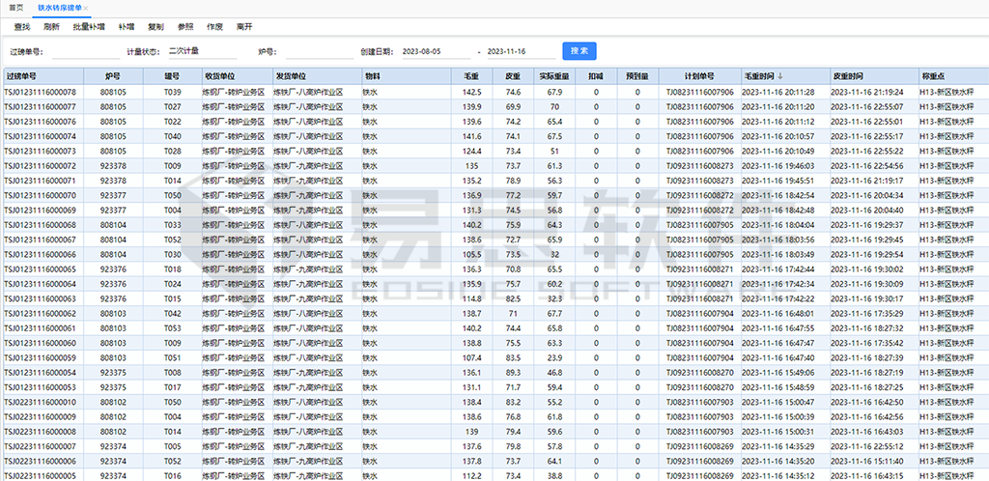Click 作废 to void the record
The width and height of the screenshot is (989, 481).
tap(214, 27)
